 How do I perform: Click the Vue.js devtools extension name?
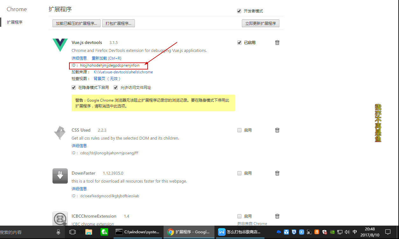coord(87,42)
